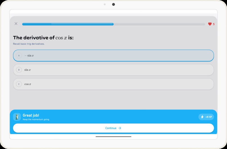Click the 'Keep the momentum going.' text

pyautogui.click(x=36, y=119)
